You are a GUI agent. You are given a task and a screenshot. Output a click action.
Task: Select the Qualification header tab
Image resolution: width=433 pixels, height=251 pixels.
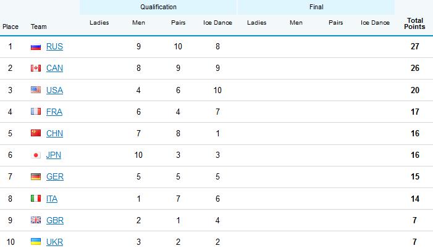point(158,7)
